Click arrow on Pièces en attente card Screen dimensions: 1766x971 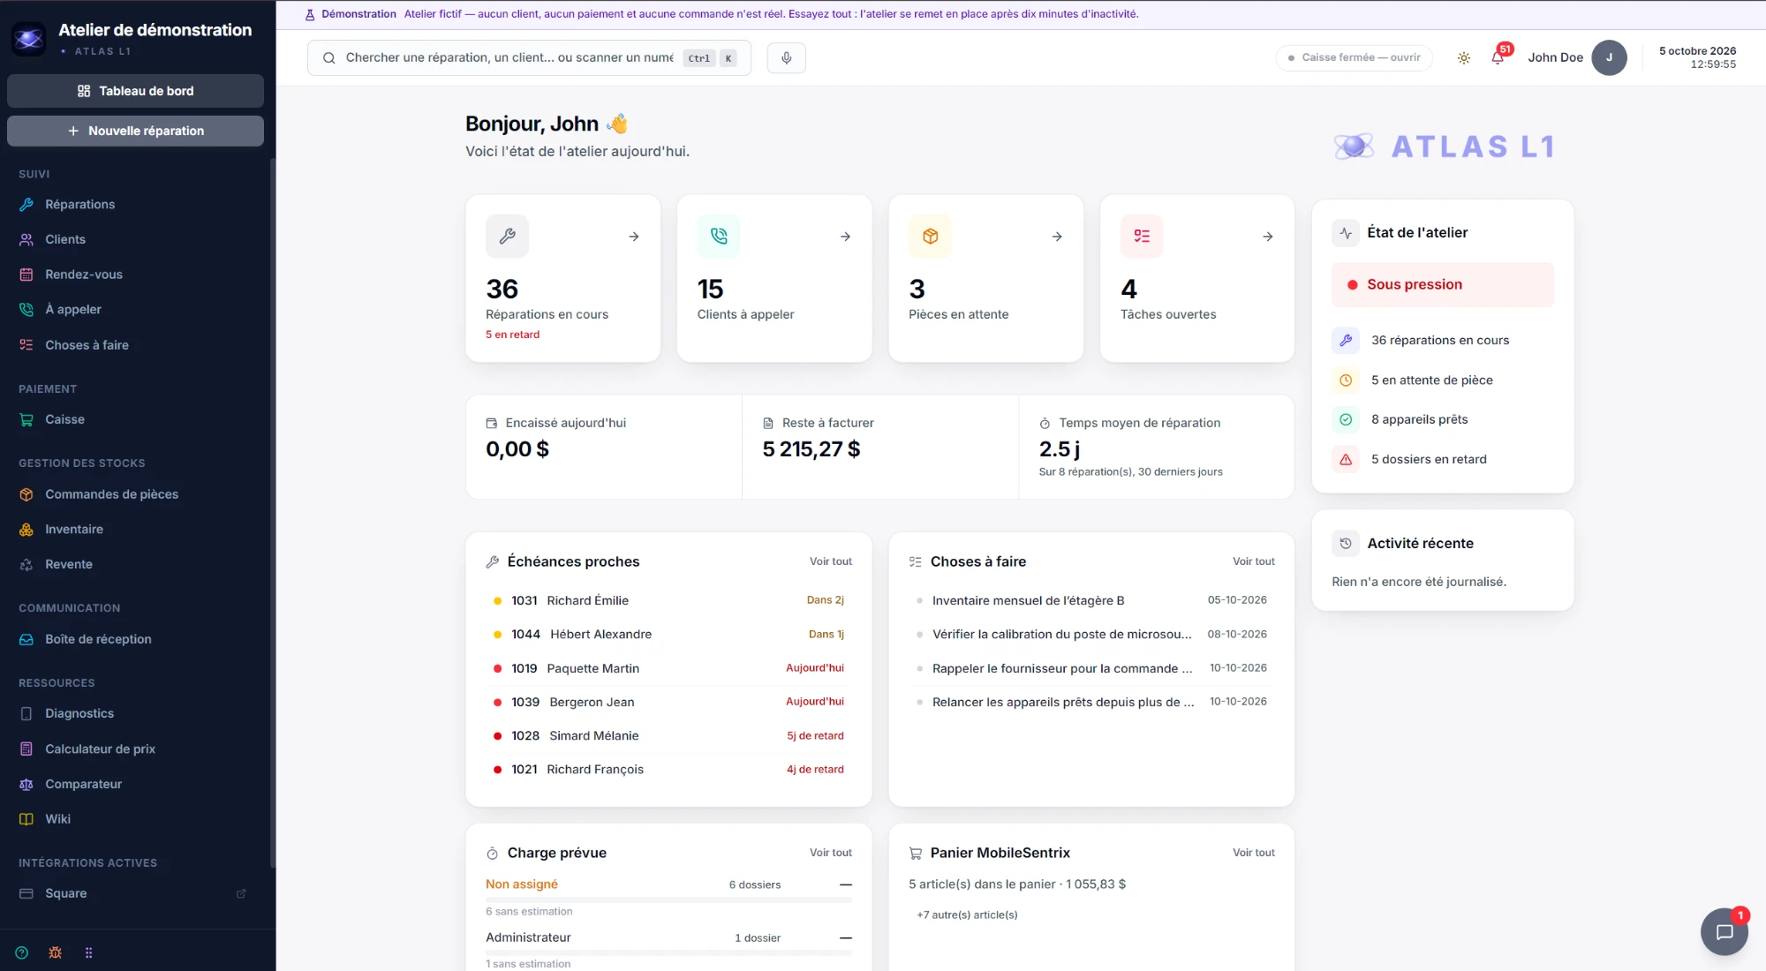(1057, 237)
